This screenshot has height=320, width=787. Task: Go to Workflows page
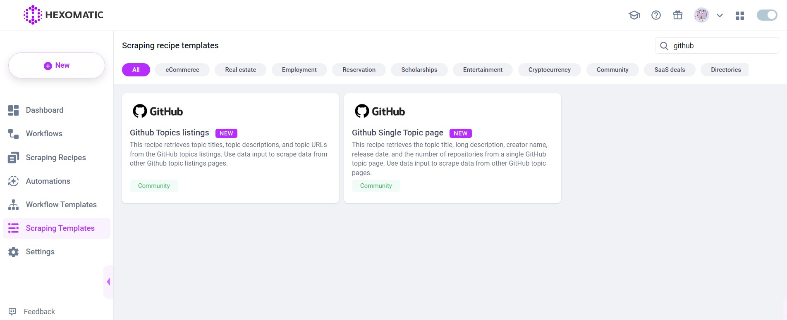(44, 134)
